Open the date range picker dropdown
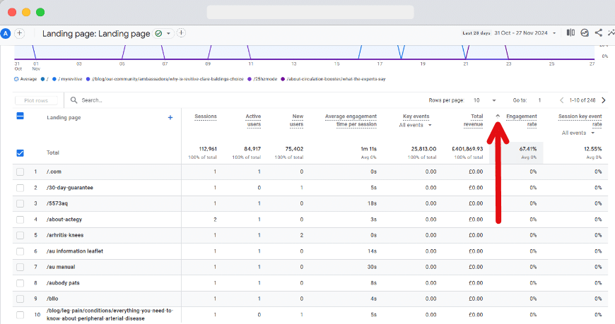The height and width of the screenshot is (324, 615). [554, 33]
